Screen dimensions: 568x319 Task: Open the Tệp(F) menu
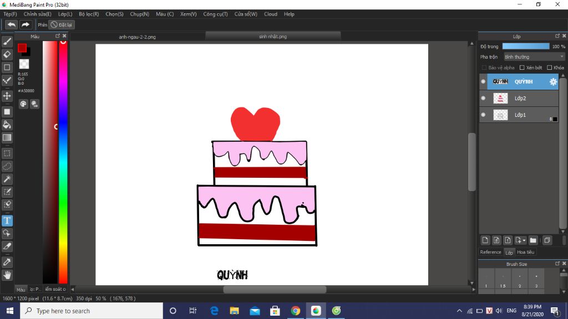point(10,14)
